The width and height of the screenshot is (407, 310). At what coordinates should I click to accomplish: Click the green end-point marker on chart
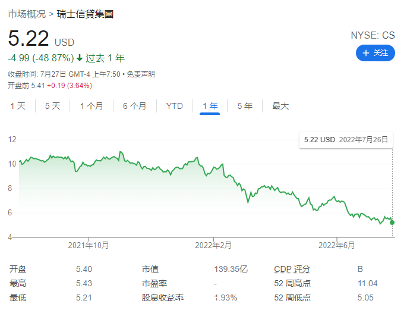point(392,223)
